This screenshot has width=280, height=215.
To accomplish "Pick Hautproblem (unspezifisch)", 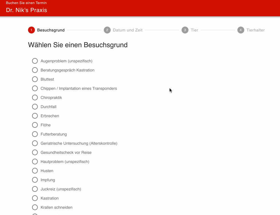I will coord(35,162).
